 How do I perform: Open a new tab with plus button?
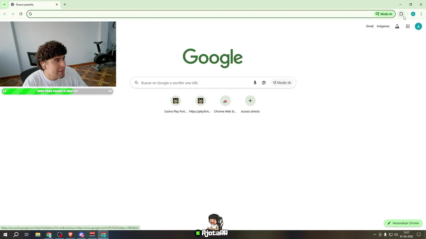click(65, 5)
